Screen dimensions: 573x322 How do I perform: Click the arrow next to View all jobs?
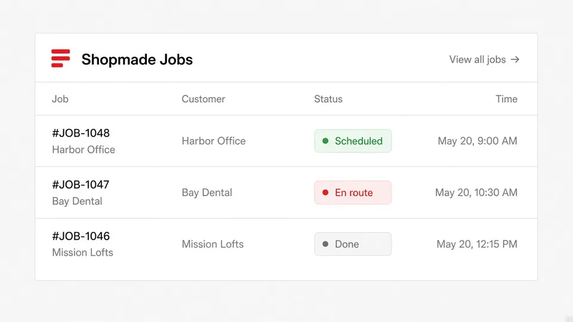[515, 60]
